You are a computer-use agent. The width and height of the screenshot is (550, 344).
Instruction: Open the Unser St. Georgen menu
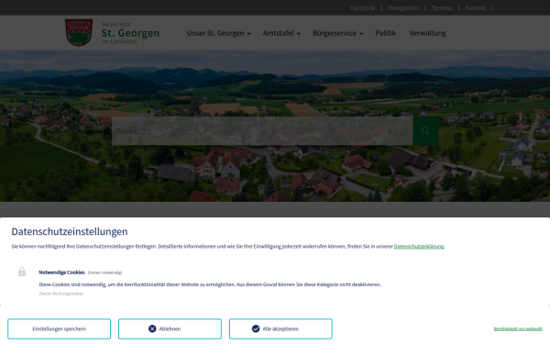(215, 33)
